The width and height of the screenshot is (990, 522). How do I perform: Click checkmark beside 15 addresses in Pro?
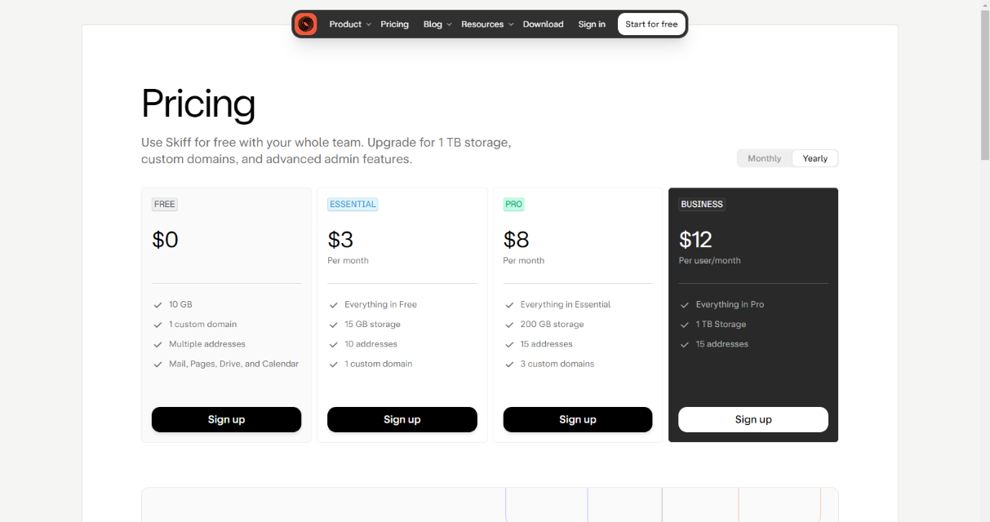coord(509,344)
